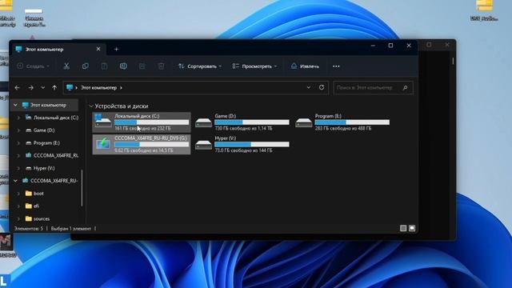The width and height of the screenshot is (512, 288).
Task: Expand Program (E:) tree node
Action: [x=18, y=143]
